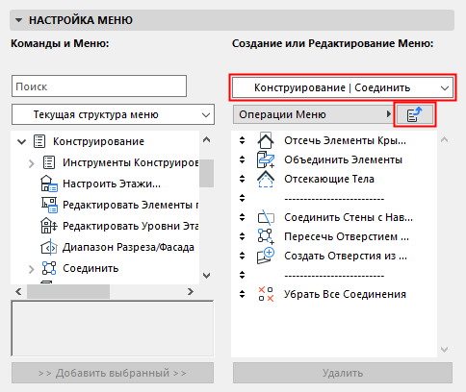Click the tree vertical scrollbar thumb
The width and height of the screenshot is (466, 392).
point(207,173)
